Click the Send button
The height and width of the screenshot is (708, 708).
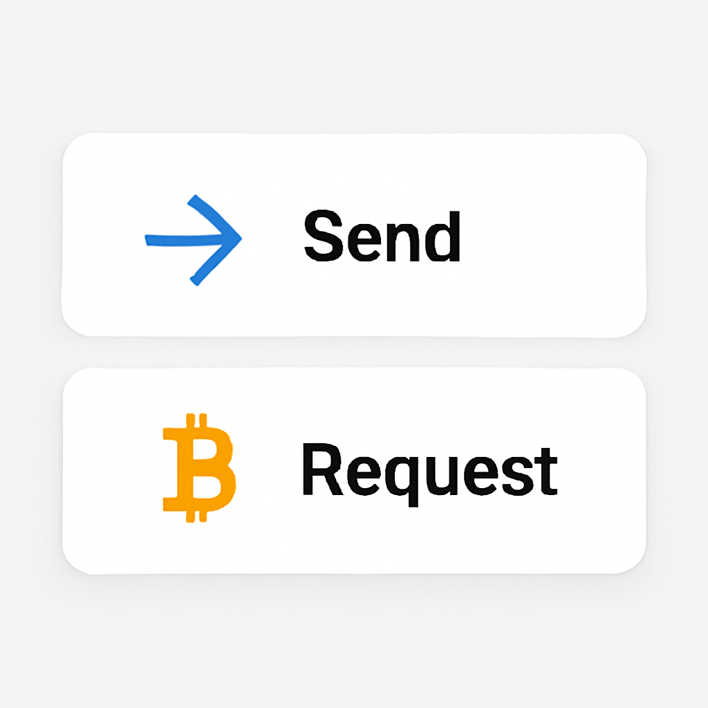(x=354, y=235)
